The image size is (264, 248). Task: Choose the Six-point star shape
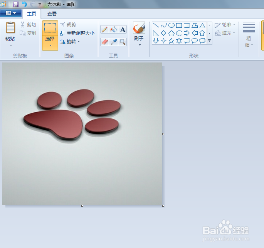pos(179,41)
